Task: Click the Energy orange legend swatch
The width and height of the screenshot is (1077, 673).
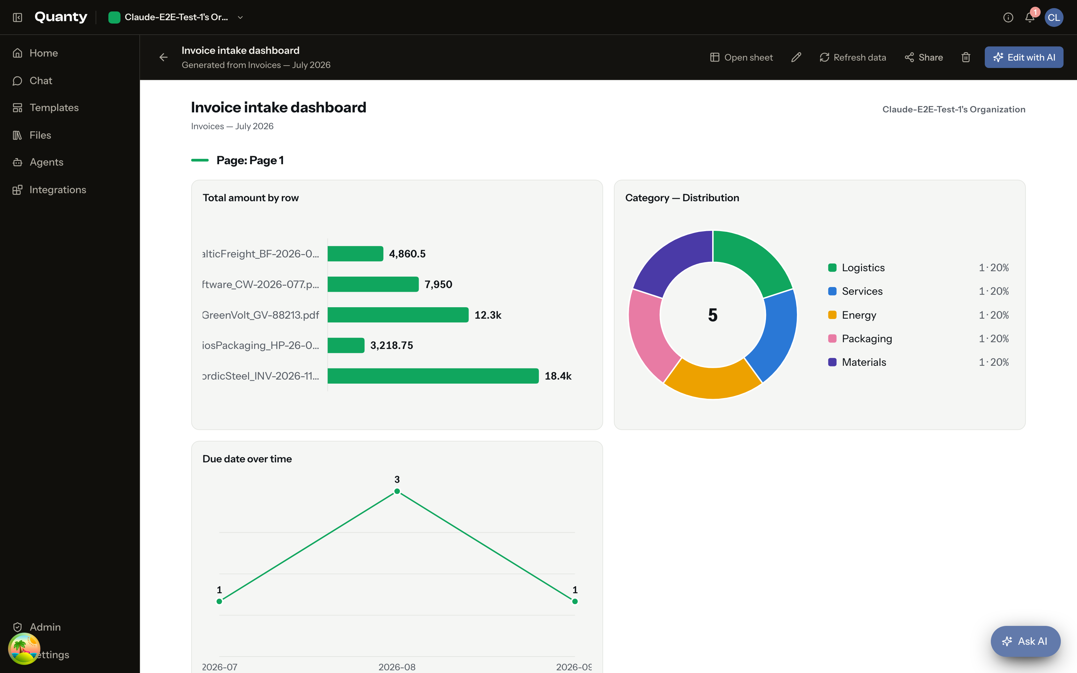Action: (x=832, y=315)
